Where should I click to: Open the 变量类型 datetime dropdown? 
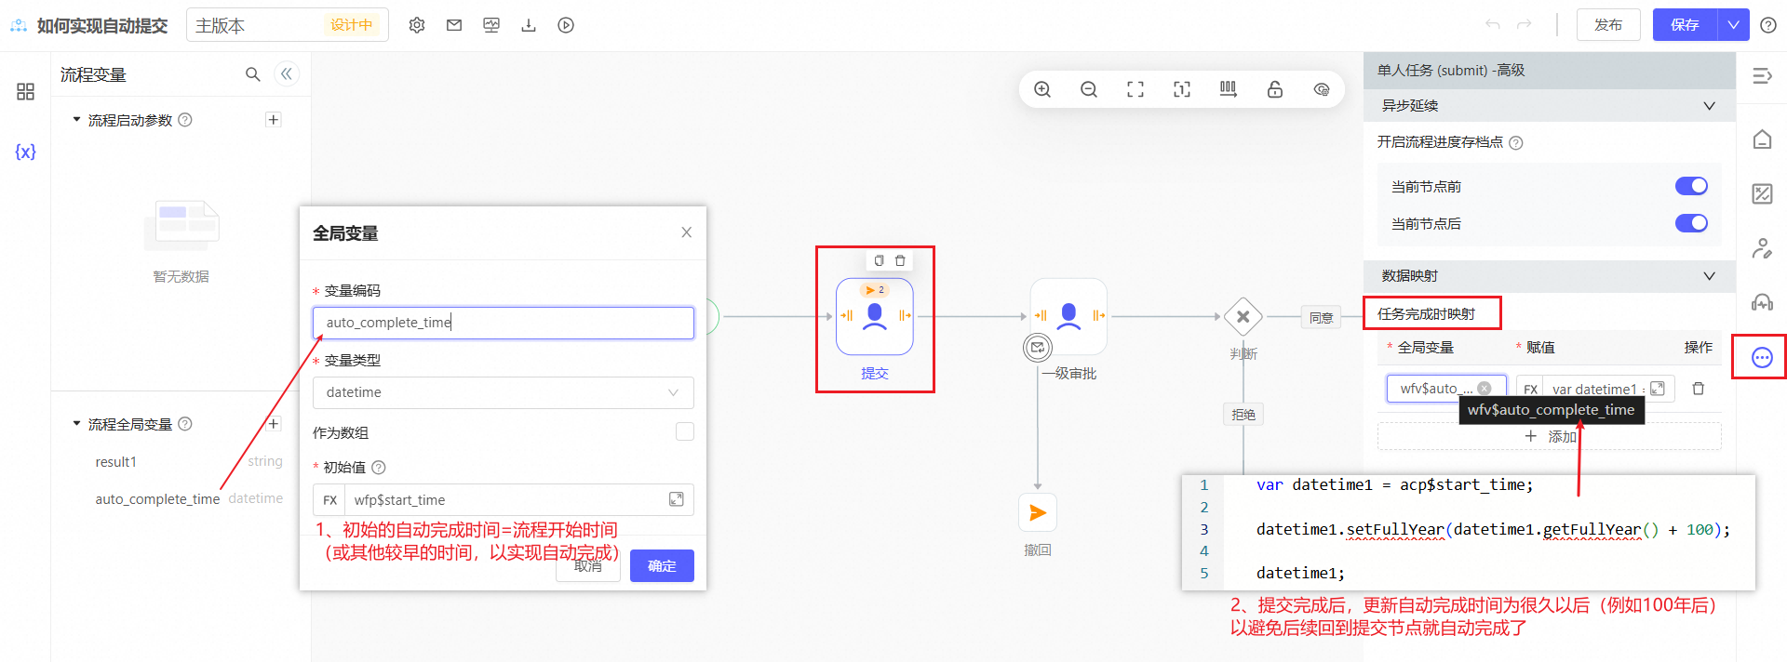tap(503, 392)
